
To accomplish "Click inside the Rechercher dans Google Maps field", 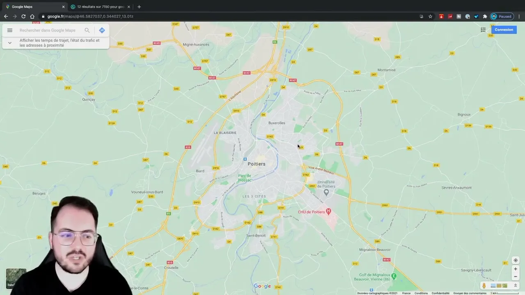I will click(48, 30).
